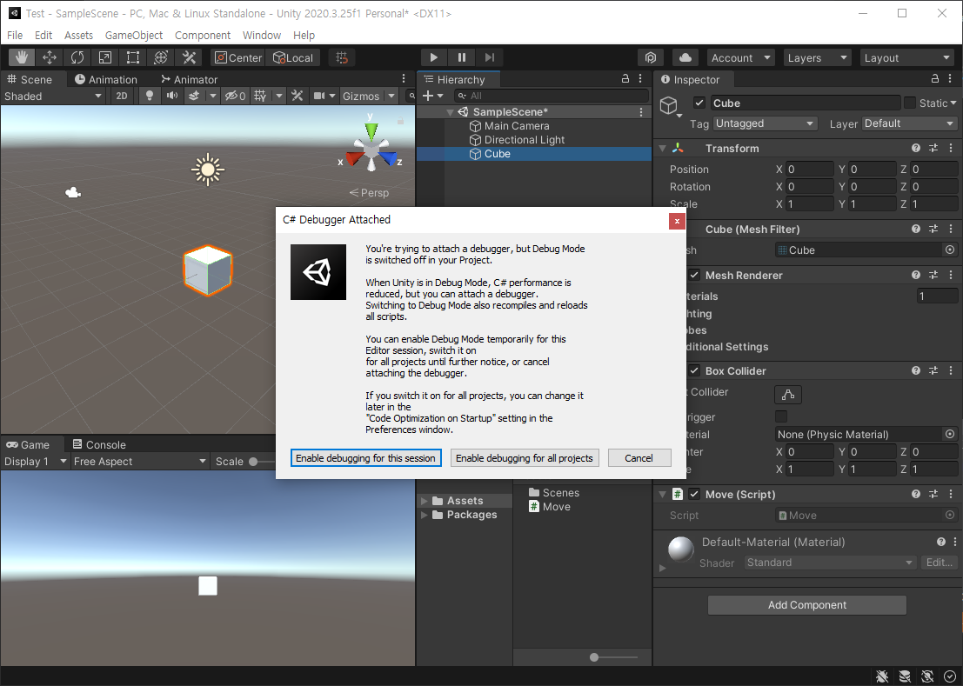Open the Layer Default dropdown
The height and width of the screenshot is (686, 963).
click(909, 123)
